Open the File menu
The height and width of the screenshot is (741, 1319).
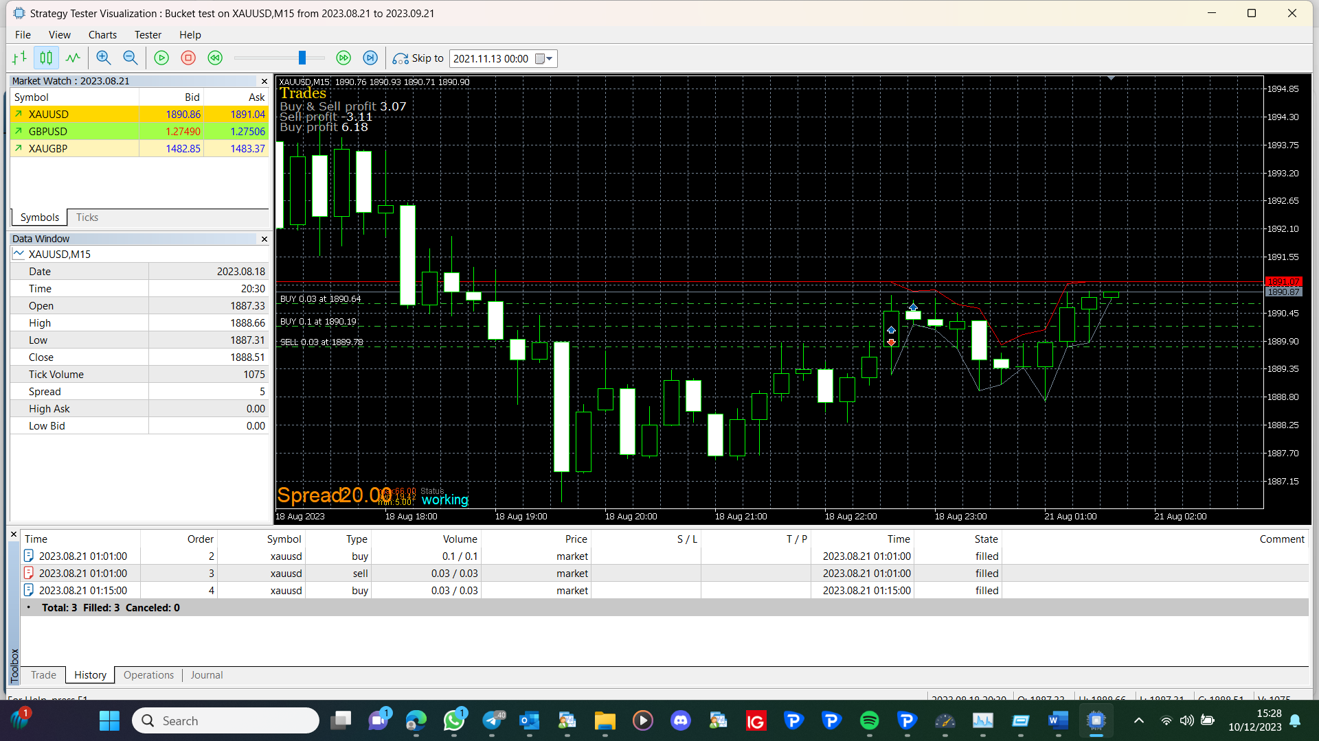[23, 35]
